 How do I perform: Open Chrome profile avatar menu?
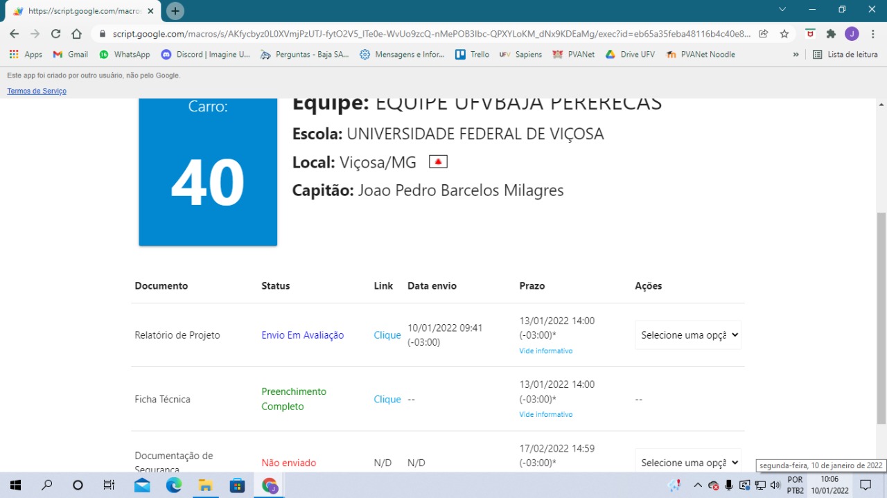[x=852, y=34]
